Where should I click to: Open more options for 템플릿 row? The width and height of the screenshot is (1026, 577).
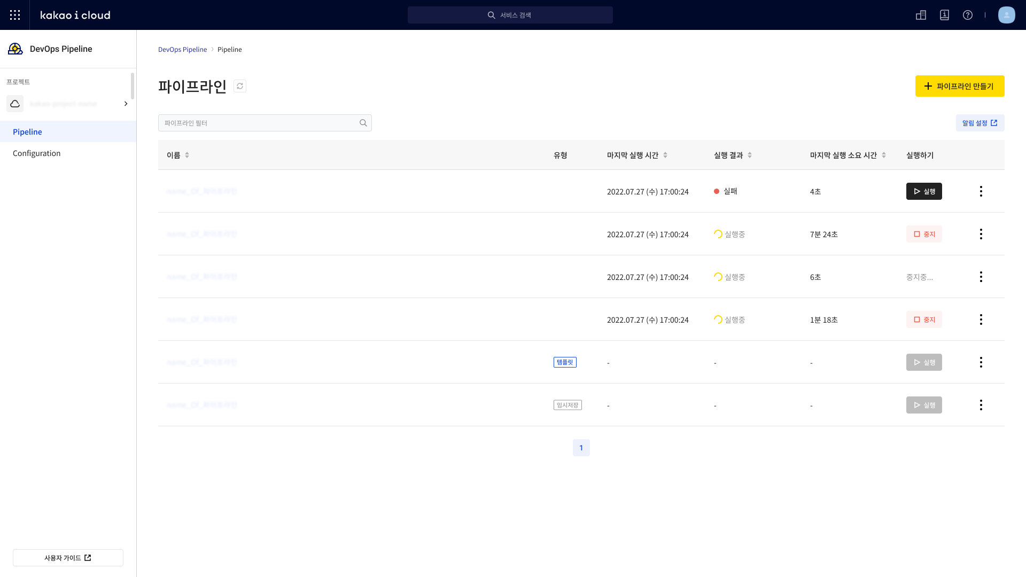(x=981, y=362)
